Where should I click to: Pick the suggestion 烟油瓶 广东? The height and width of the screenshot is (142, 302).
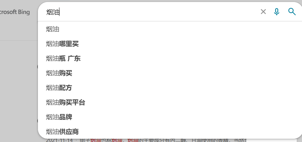tap(170, 58)
